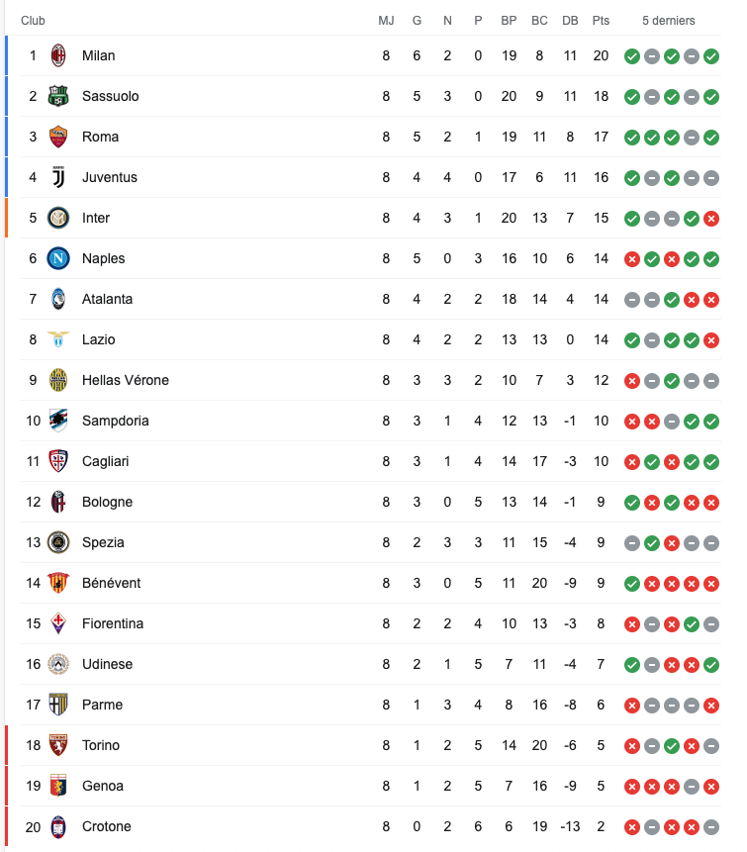Click the Naples club crest icon
The height and width of the screenshot is (852, 747).
(58, 258)
